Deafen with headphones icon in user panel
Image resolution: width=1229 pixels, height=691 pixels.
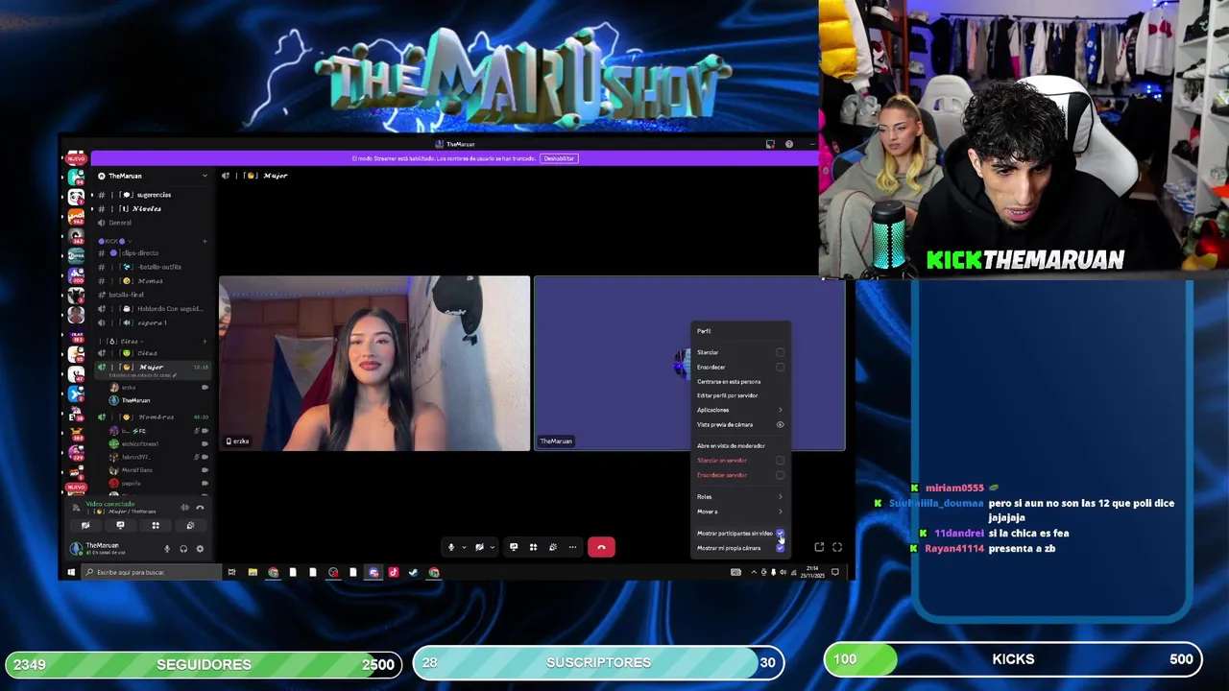183,549
